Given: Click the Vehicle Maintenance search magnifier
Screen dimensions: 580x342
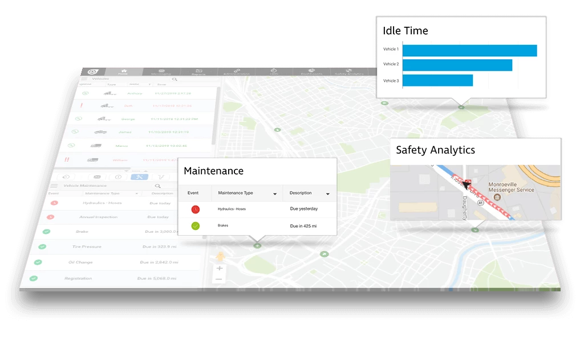Looking at the screenshot, I should click(158, 186).
